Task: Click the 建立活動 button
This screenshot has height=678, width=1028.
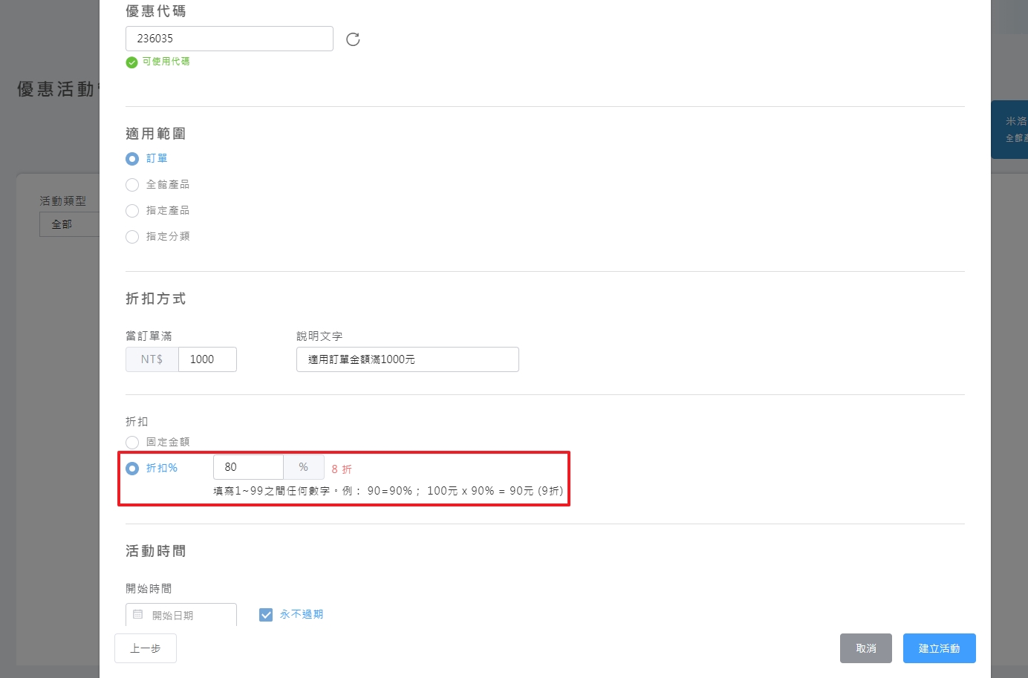Action: (938, 648)
